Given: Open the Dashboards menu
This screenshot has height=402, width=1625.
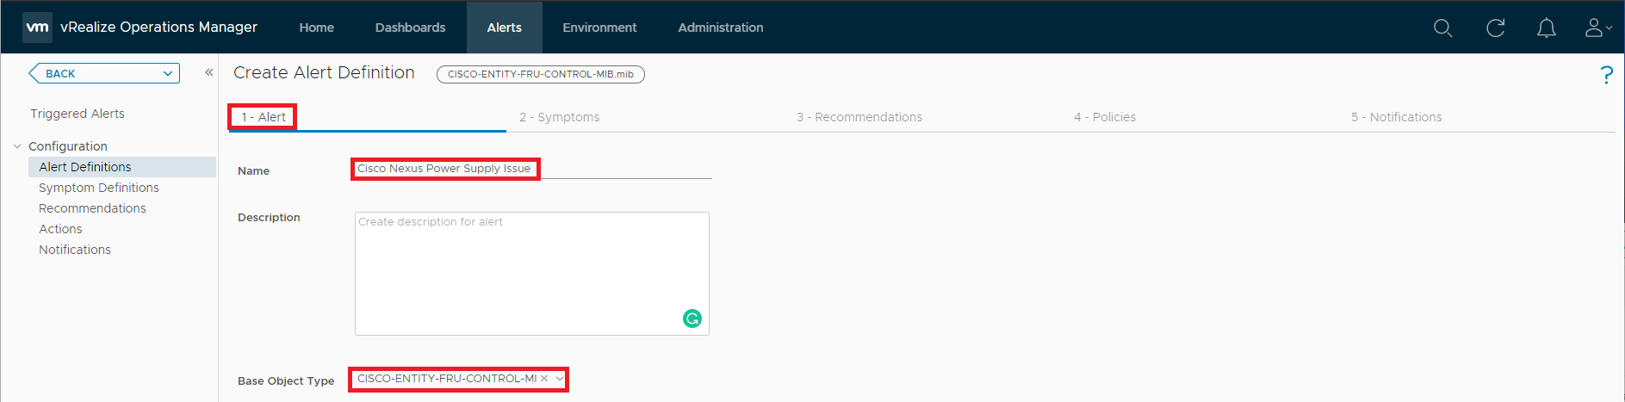Looking at the screenshot, I should click(410, 28).
